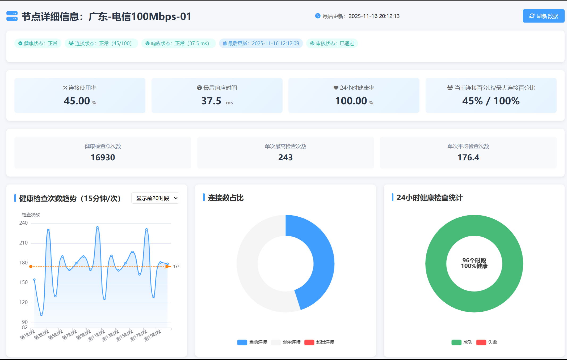Click the red 失败 legend swatch
Screen dimensions: 567x360
pyautogui.click(x=481, y=342)
